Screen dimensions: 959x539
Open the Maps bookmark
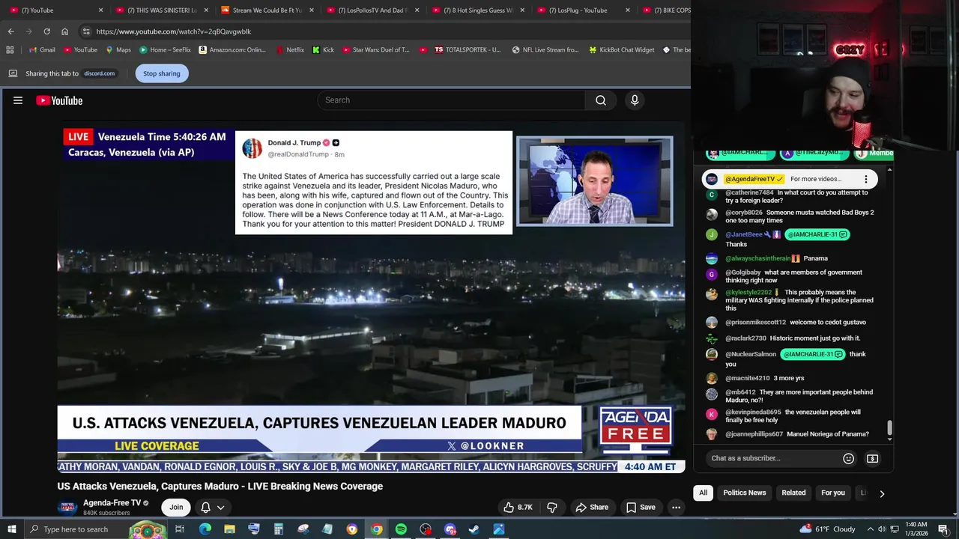(118, 50)
